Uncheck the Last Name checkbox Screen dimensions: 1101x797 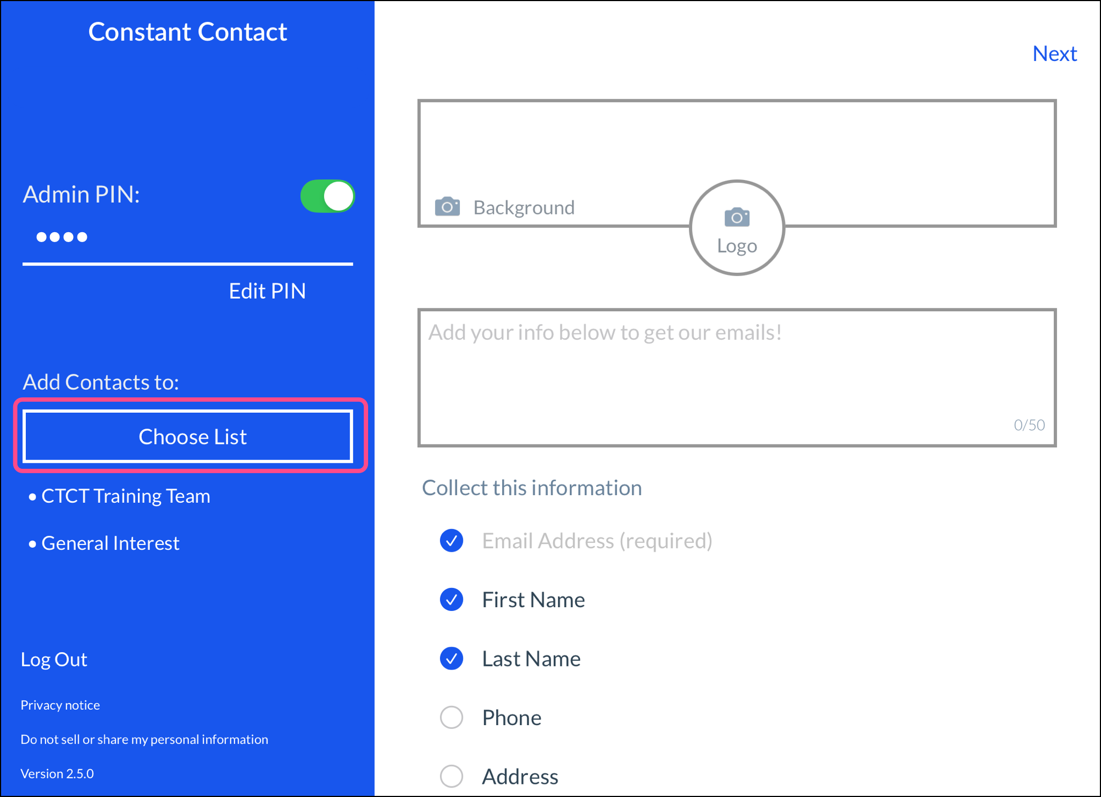pyautogui.click(x=452, y=658)
